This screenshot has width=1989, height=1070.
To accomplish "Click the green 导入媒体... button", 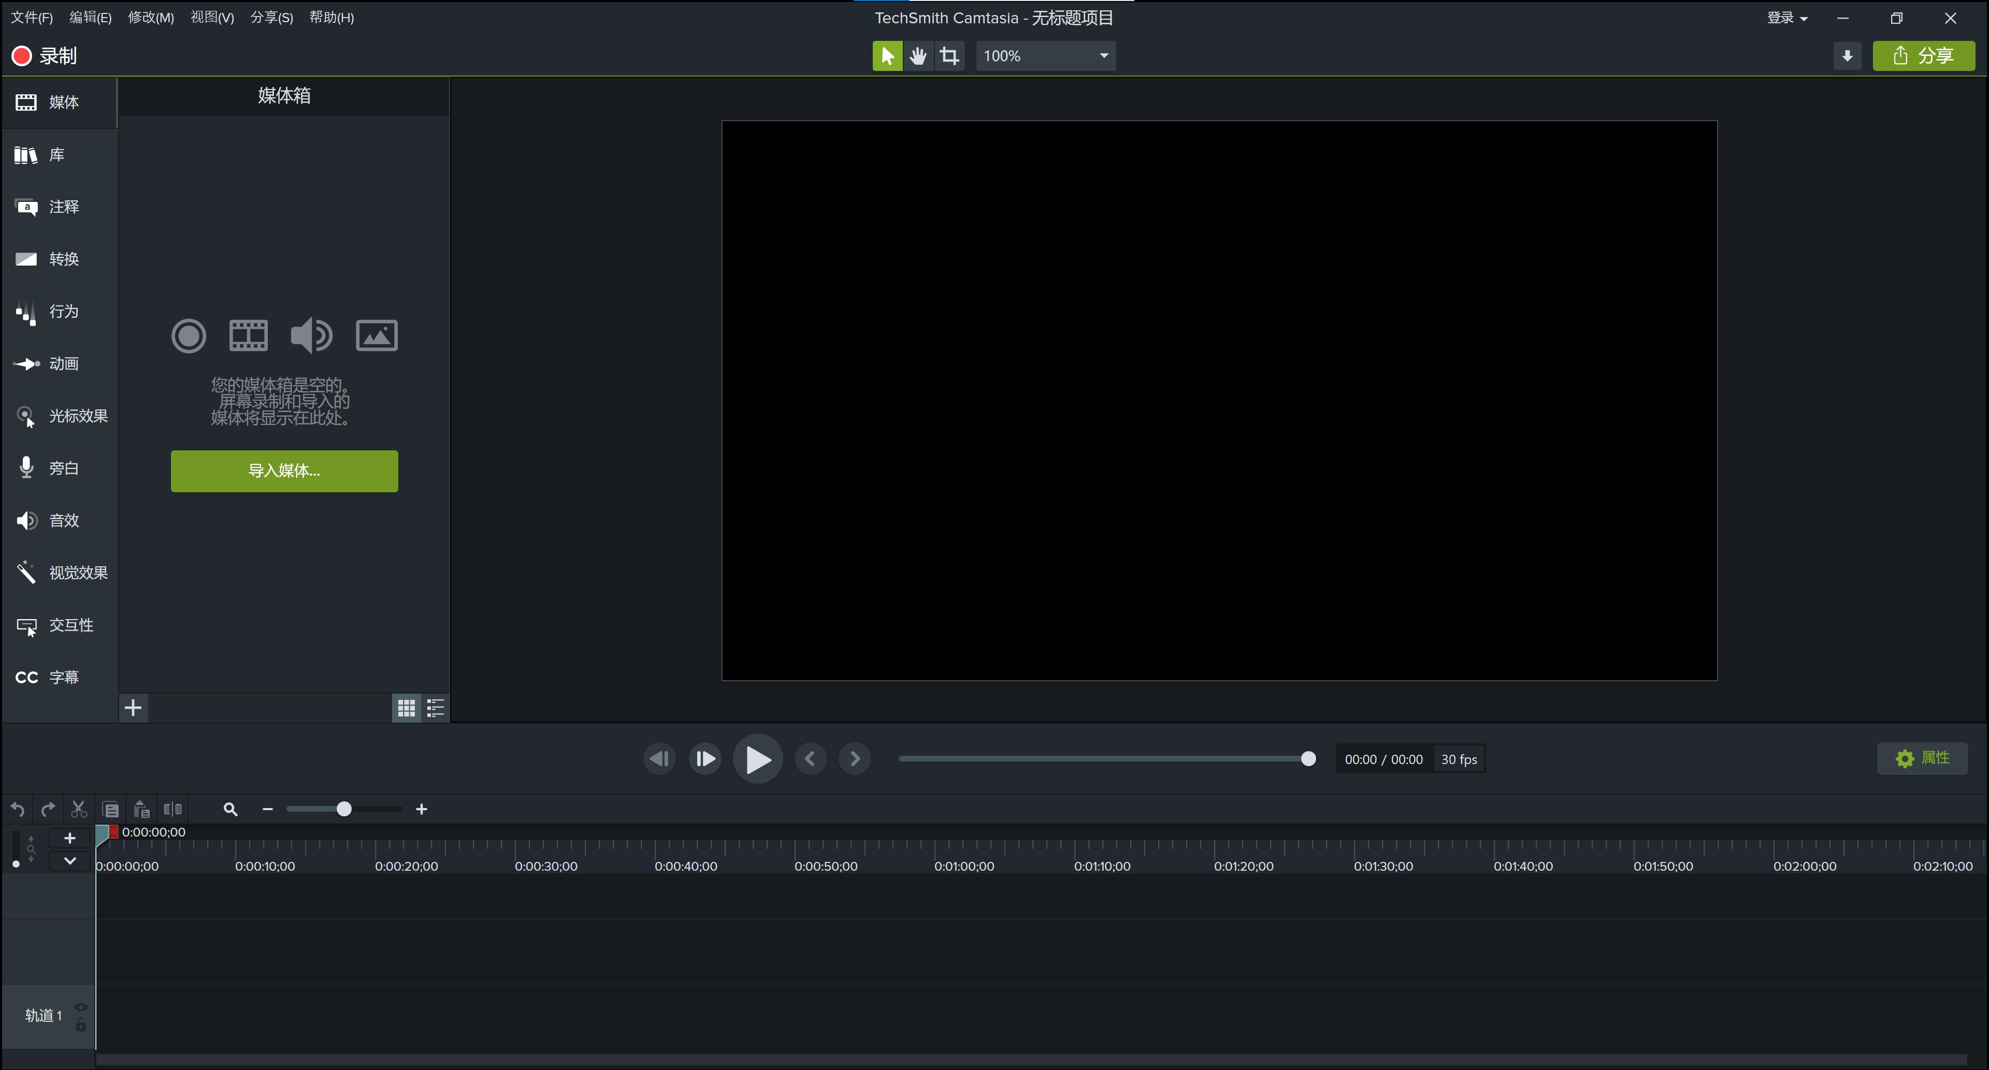I will click(284, 471).
